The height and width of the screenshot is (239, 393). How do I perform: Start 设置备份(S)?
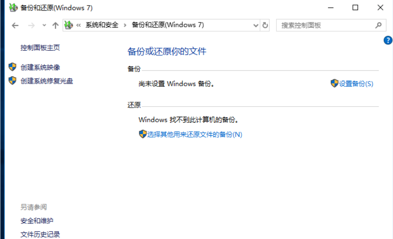click(356, 84)
